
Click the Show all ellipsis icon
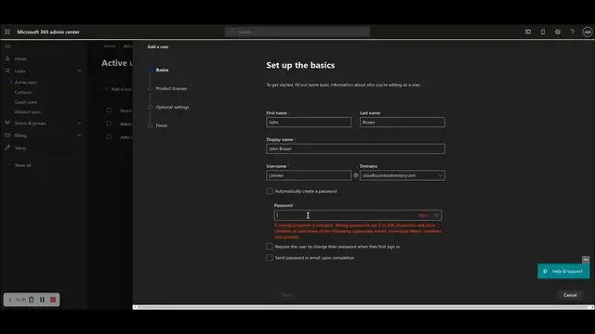tap(7, 165)
